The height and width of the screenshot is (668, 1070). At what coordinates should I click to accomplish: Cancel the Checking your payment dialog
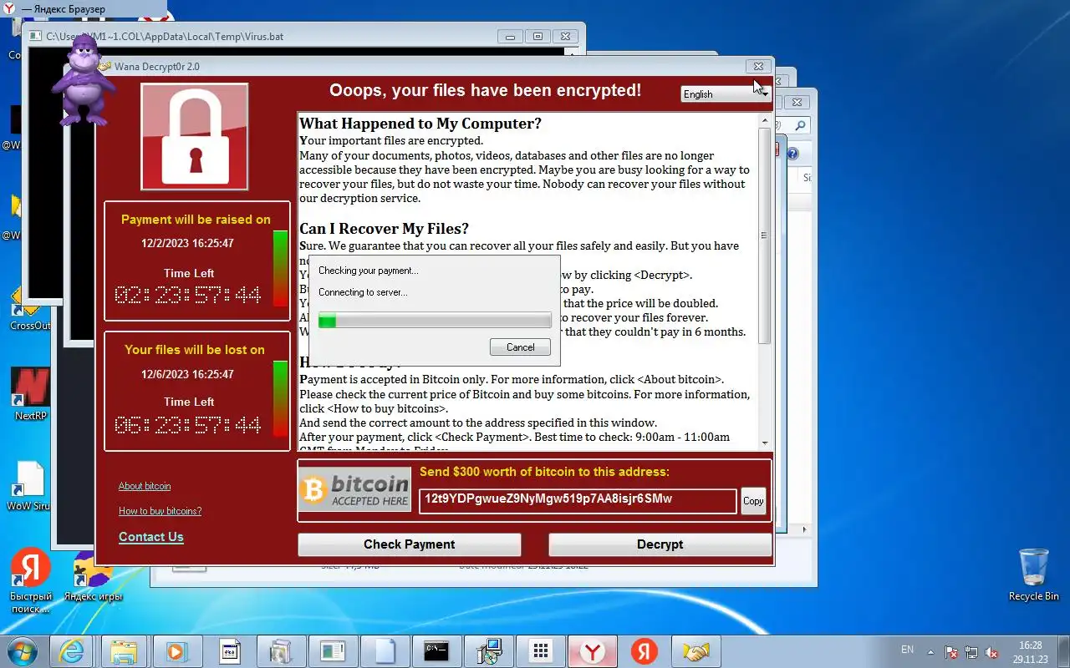pos(520,347)
